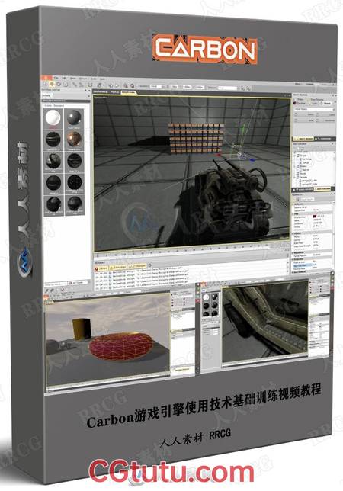The width and height of the screenshot is (343, 491).
Task: Choose the black striped sphere material
Action: tap(53, 140)
